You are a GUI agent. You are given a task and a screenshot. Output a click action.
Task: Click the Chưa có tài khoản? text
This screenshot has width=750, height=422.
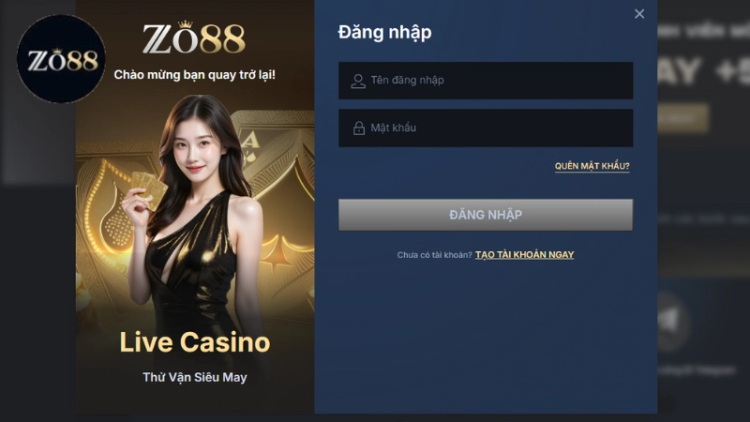pyautogui.click(x=434, y=255)
